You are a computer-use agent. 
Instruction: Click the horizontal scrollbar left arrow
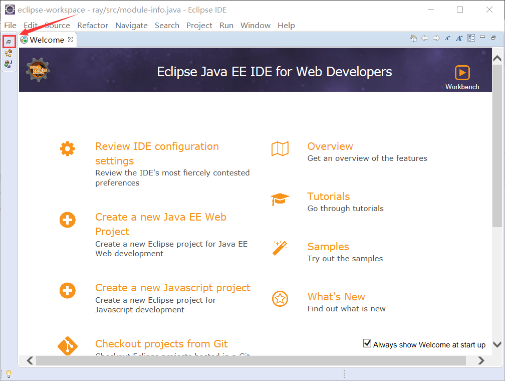(30, 360)
